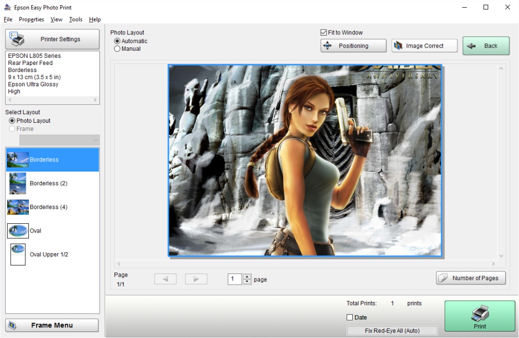This screenshot has height=338, width=519.
Task: Open Printer Settings with the printer icon
Action: tap(52, 39)
